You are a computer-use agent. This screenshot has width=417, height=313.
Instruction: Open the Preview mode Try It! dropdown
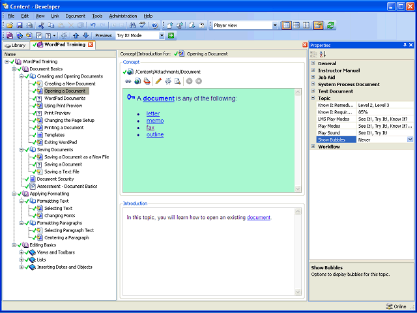tap(162, 36)
